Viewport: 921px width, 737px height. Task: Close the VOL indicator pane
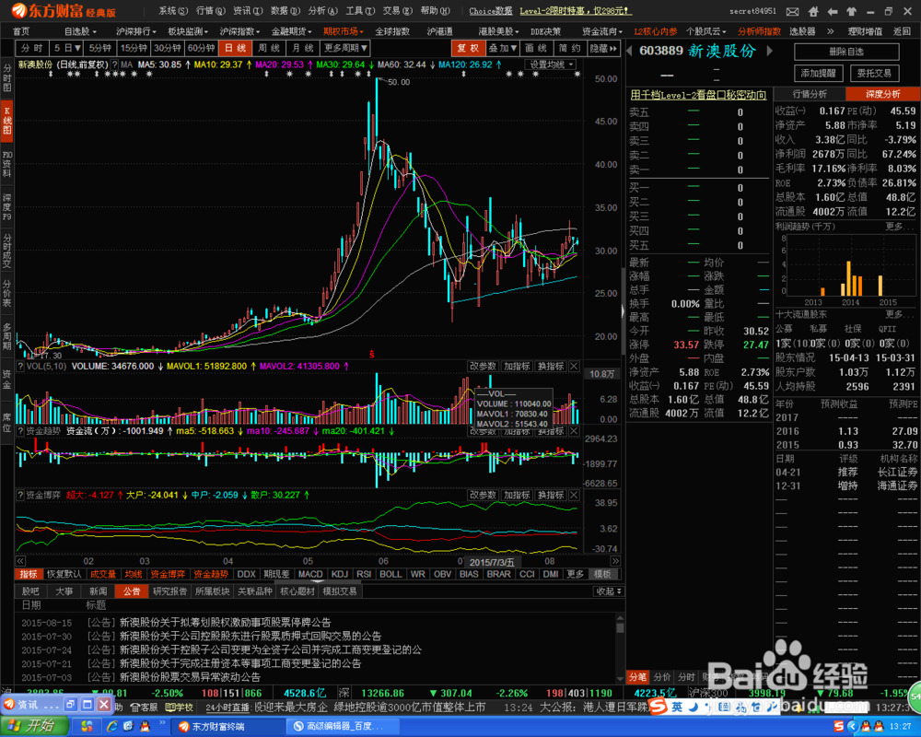(574, 367)
